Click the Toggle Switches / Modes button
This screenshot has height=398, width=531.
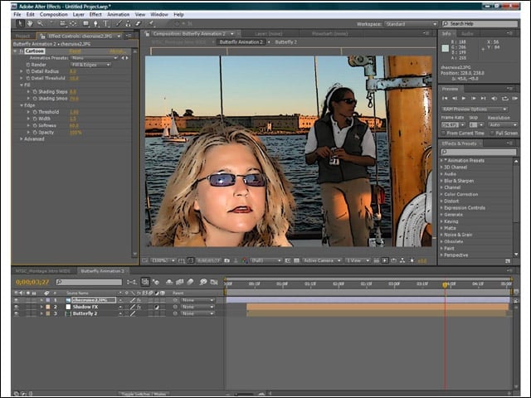click(x=144, y=394)
